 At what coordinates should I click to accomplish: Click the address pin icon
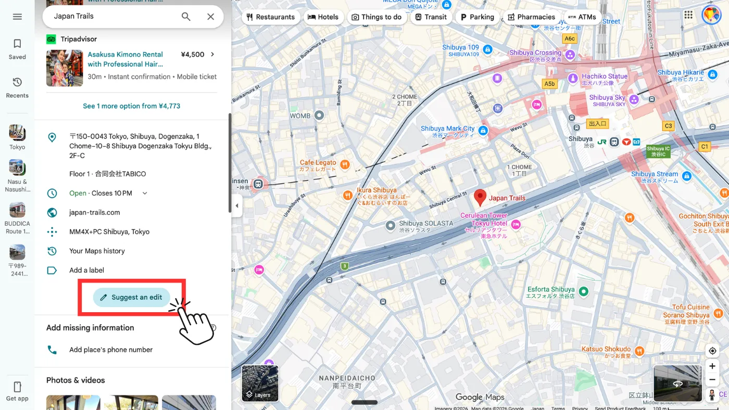[52, 137]
